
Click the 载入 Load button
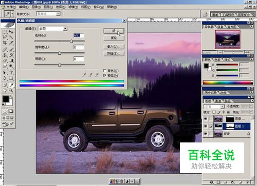(x=114, y=47)
